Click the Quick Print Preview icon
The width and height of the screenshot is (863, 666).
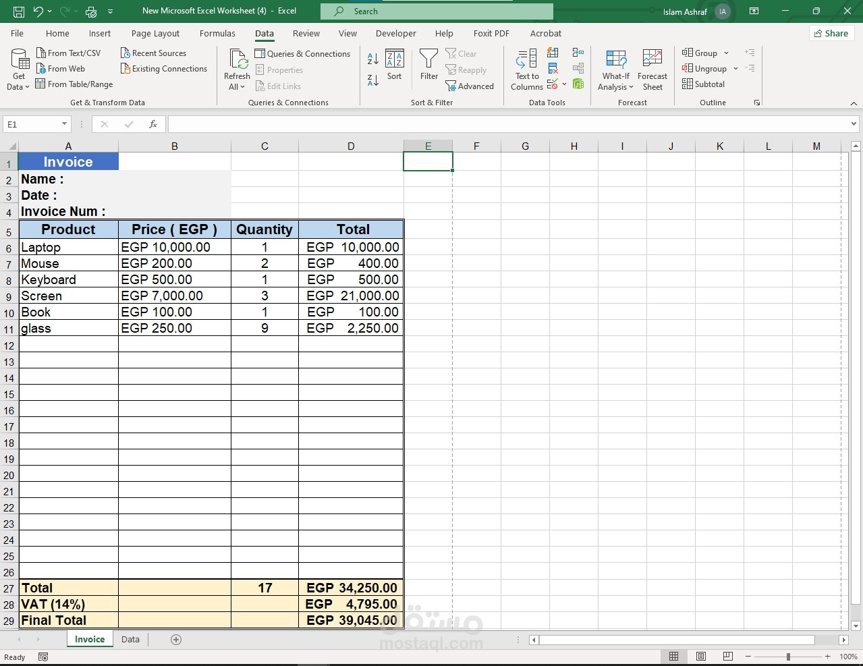[x=91, y=11]
